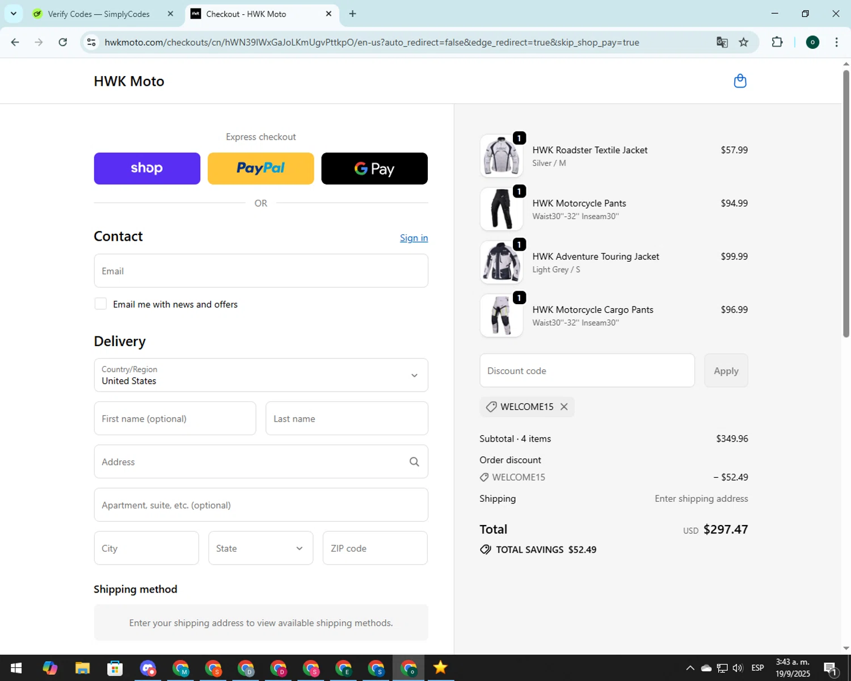Open File Explorer from the taskbar
This screenshot has height=681, width=851.
tap(82, 668)
